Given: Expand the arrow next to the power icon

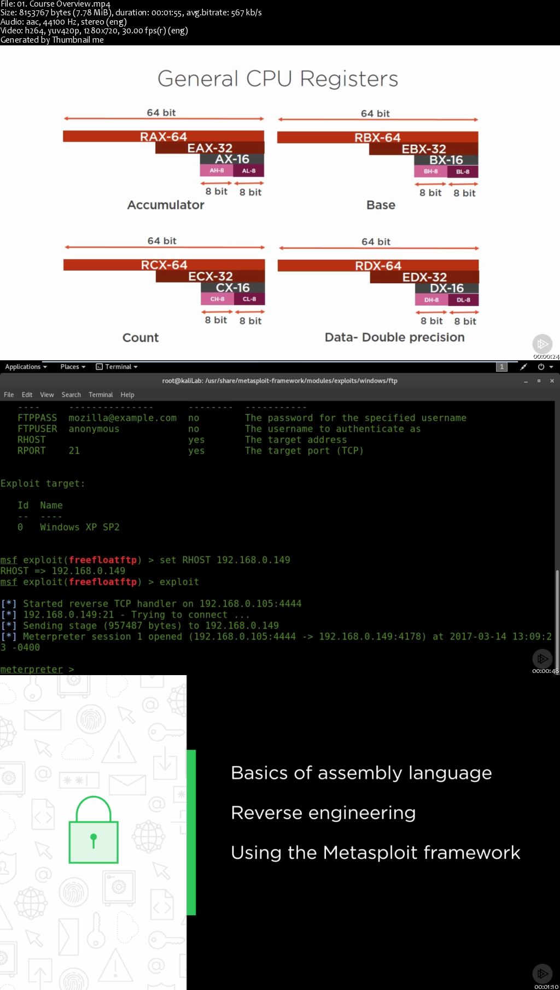Looking at the screenshot, I should coord(551,367).
